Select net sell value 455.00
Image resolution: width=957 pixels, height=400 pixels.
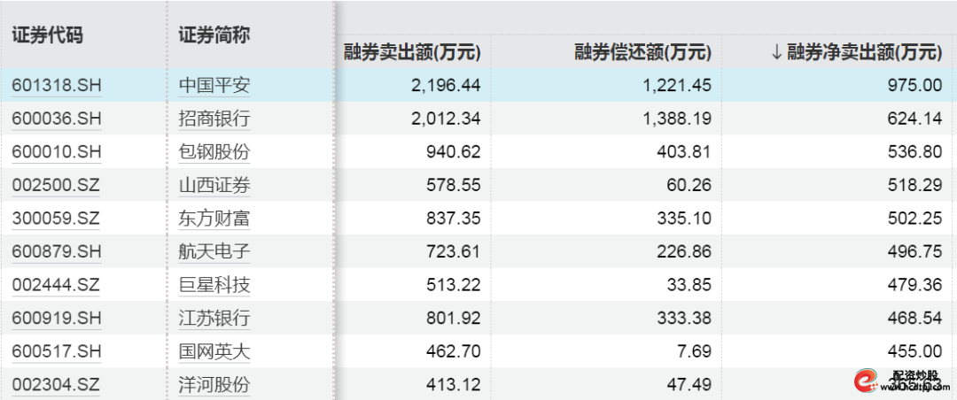914,351
